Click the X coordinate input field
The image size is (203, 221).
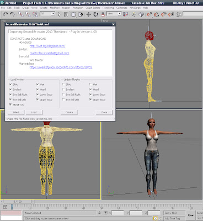[x=117, y=213]
